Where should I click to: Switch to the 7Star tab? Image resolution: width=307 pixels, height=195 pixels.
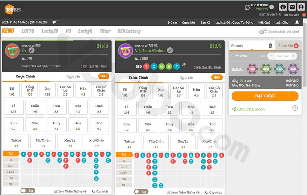coord(105,31)
